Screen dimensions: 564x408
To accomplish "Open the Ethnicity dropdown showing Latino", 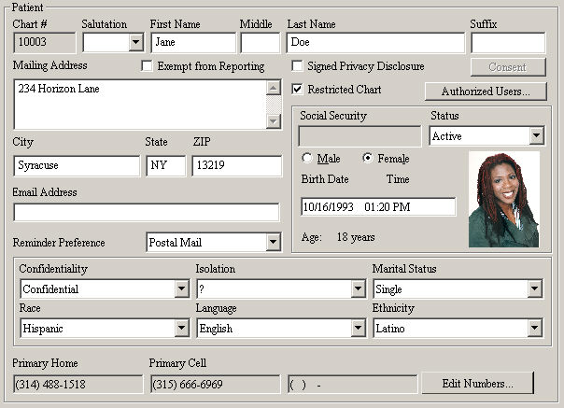I will (534, 329).
